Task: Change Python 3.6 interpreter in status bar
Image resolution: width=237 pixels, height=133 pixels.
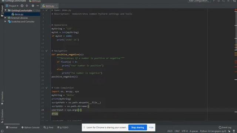Action: (x=213, y=131)
